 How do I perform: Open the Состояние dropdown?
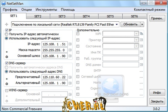tap(136, 46)
